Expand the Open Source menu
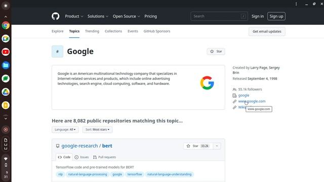Viewport: 324px width, 182px height. point(126,16)
